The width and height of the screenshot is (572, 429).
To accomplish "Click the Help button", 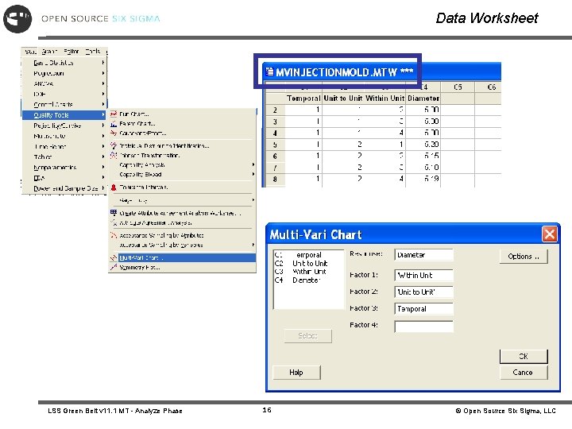I will click(296, 373).
